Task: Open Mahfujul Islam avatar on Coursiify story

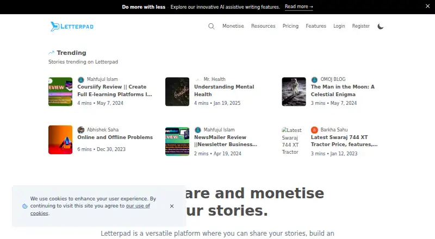Action: coord(80,79)
